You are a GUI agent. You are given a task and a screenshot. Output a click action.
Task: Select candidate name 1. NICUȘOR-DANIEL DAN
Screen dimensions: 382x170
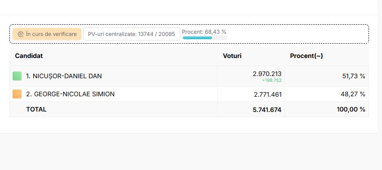coord(64,76)
